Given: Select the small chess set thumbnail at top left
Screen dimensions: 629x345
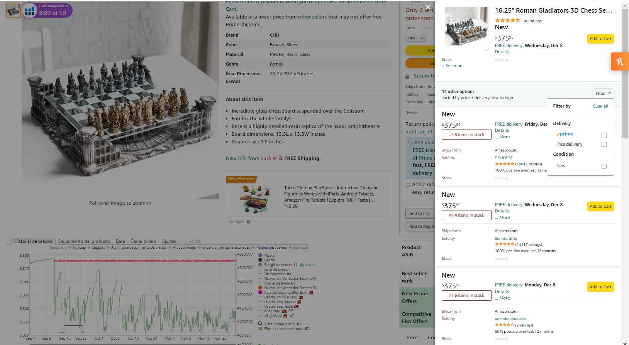Looking at the screenshot, I should click(13, 10).
